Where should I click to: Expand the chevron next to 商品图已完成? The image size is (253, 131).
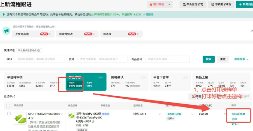(x=192, y=114)
